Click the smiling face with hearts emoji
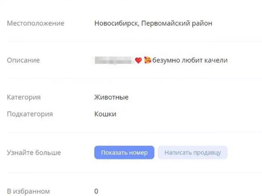 pyautogui.click(x=148, y=61)
